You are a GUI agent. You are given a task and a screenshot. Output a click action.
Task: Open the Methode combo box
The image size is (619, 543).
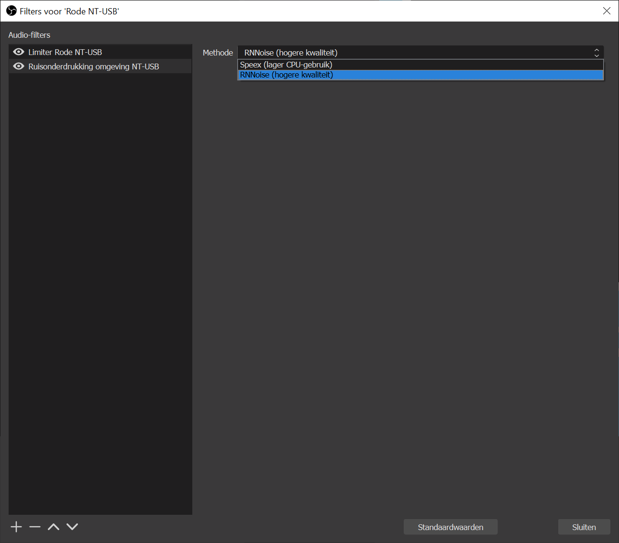coord(411,53)
